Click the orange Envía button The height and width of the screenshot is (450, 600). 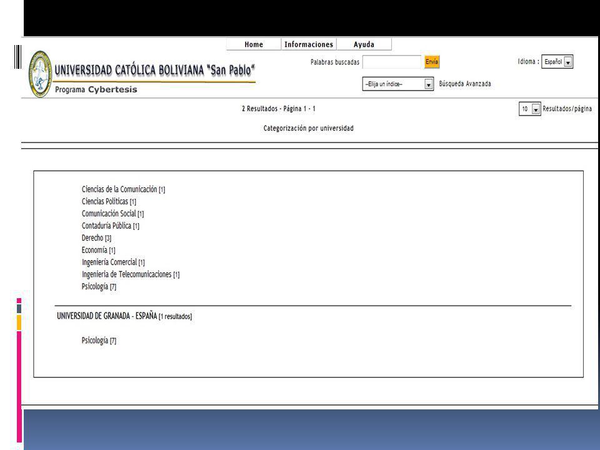tap(432, 62)
